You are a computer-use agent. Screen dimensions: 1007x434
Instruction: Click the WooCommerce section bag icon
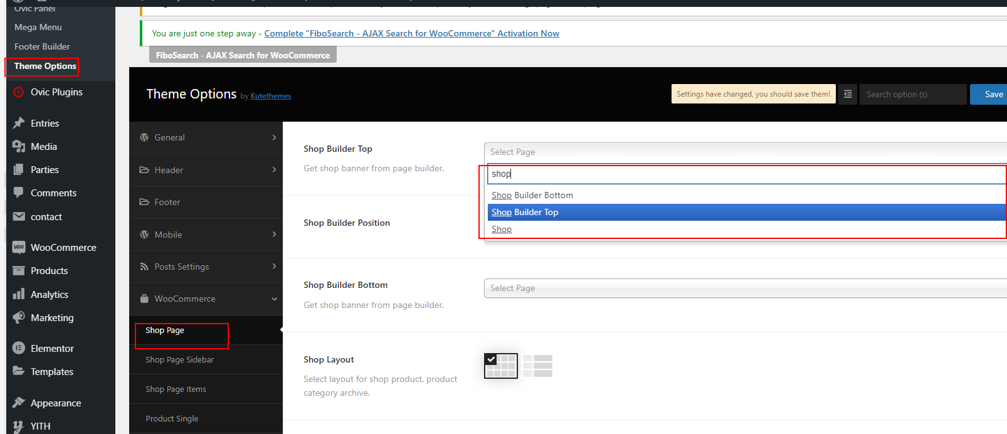(144, 299)
